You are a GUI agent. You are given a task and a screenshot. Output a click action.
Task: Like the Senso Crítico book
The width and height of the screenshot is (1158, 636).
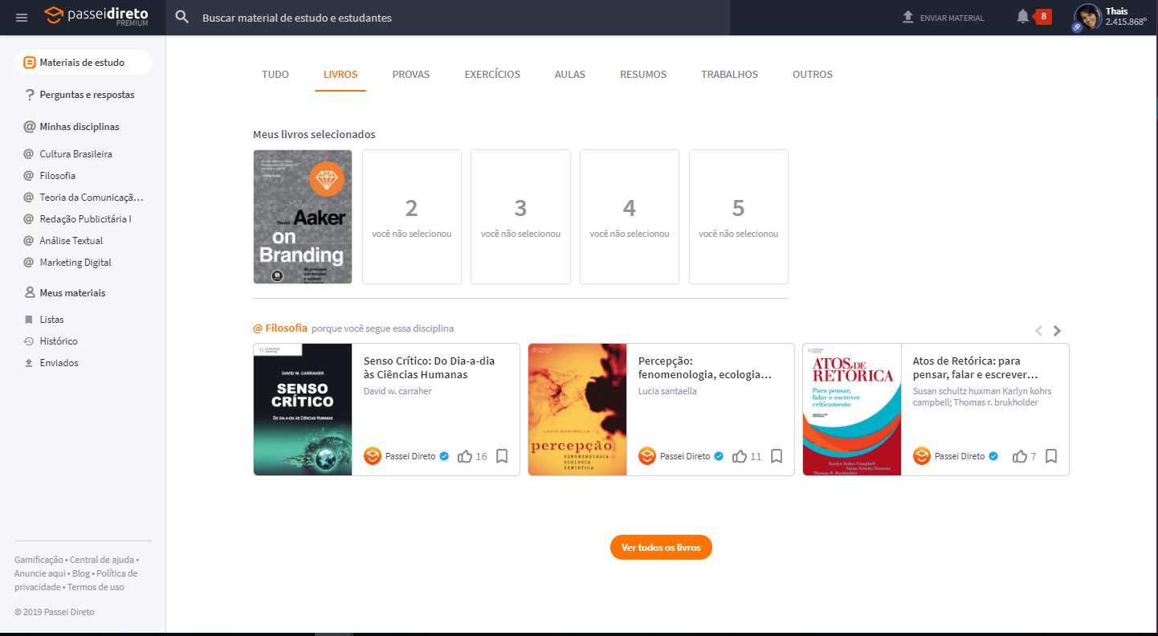tap(464, 456)
